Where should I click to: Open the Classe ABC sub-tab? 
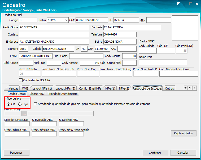click(37, 94)
